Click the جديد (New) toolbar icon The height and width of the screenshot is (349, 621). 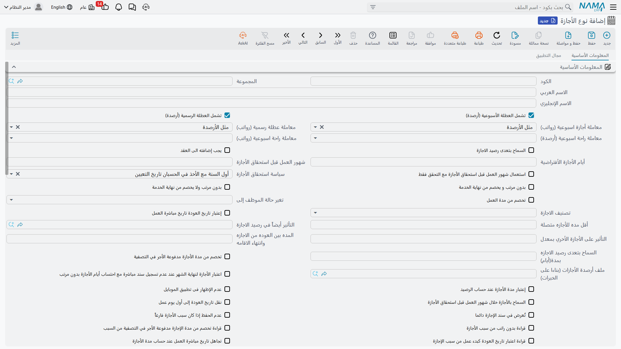point(607,35)
